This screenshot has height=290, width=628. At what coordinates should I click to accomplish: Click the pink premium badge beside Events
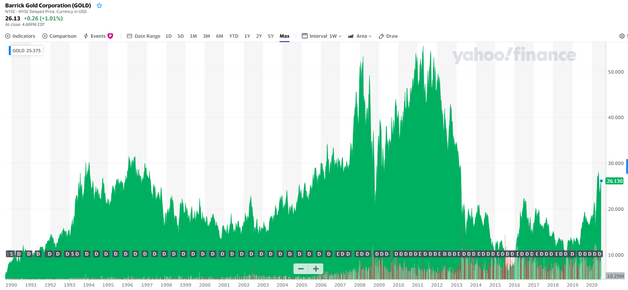pyautogui.click(x=110, y=36)
